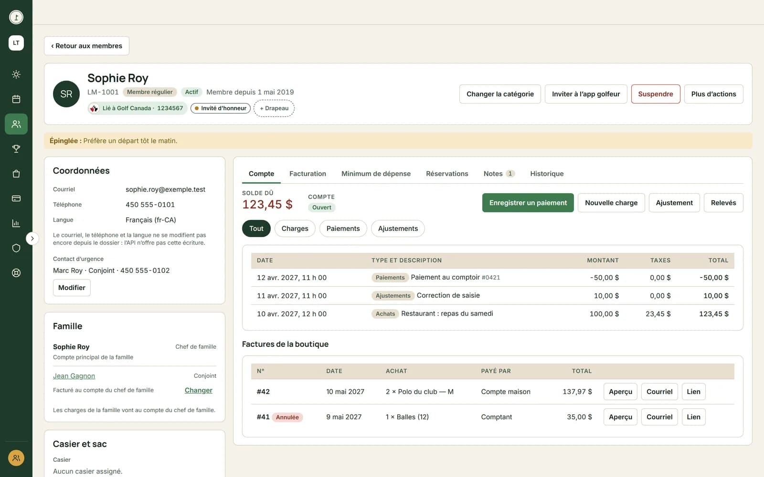Filter transactions by Ajustements
Image resolution: width=764 pixels, height=477 pixels.
click(398, 228)
